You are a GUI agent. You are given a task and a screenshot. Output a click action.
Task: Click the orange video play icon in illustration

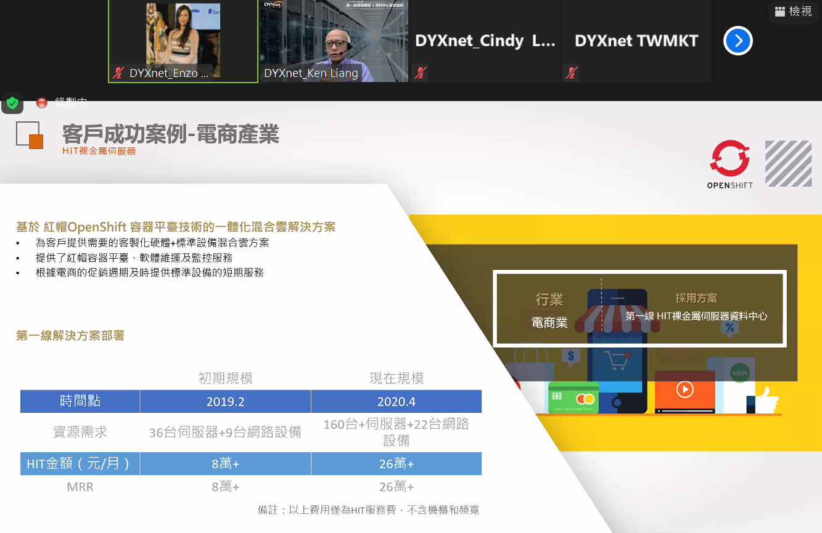(684, 390)
